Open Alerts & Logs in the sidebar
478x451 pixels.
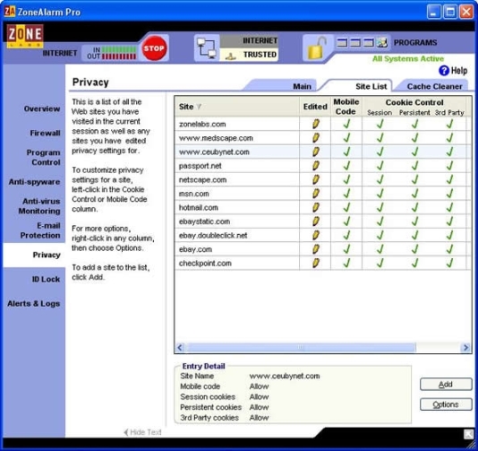[33, 304]
